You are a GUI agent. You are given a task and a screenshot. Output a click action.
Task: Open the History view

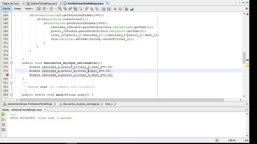29,9
